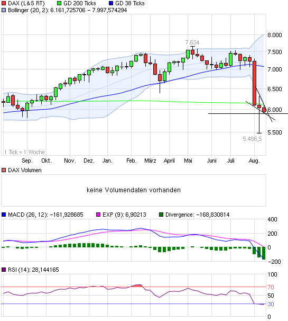Click the 7.000 price axis label
The width and height of the screenshot is (288, 321).
(275, 69)
